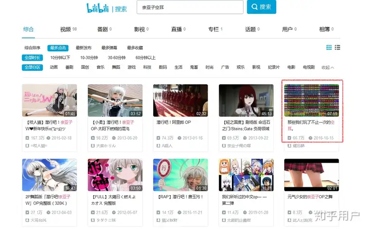Open uploader 火焰台风 profile
The width and height of the screenshot is (370, 229).
pos(39,220)
